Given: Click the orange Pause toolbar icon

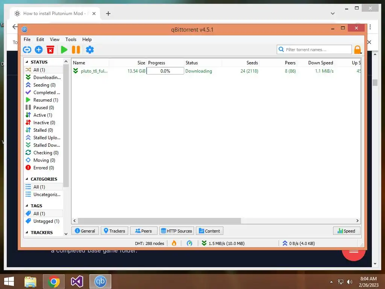Looking at the screenshot, I should (76, 50).
